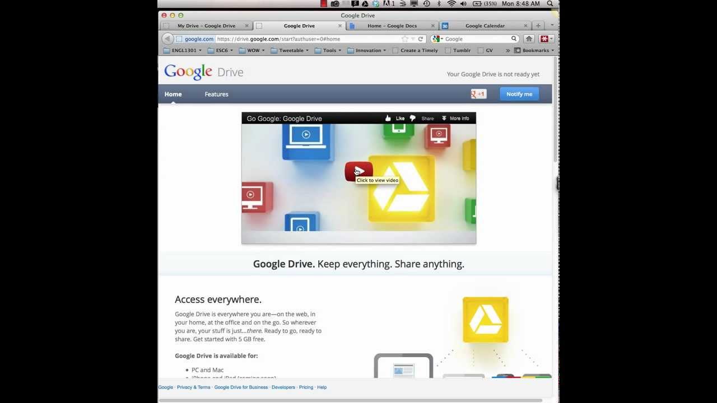Open the Help footer link
This screenshot has width=717, height=403.
point(322,387)
